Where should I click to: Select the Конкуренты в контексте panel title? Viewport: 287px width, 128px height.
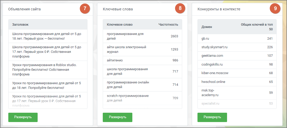(x=219, y=9)
